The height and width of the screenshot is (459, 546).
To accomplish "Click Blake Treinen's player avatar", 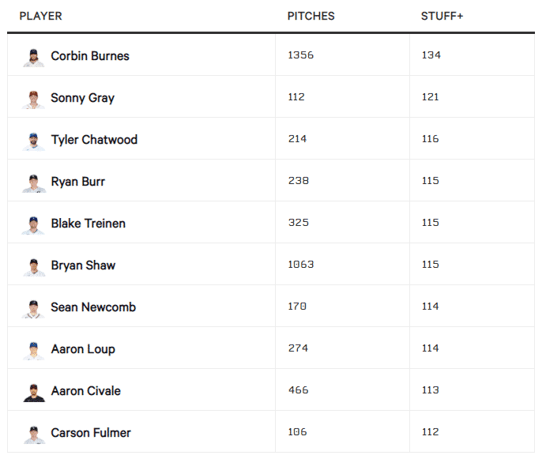I will coord(34,224).
